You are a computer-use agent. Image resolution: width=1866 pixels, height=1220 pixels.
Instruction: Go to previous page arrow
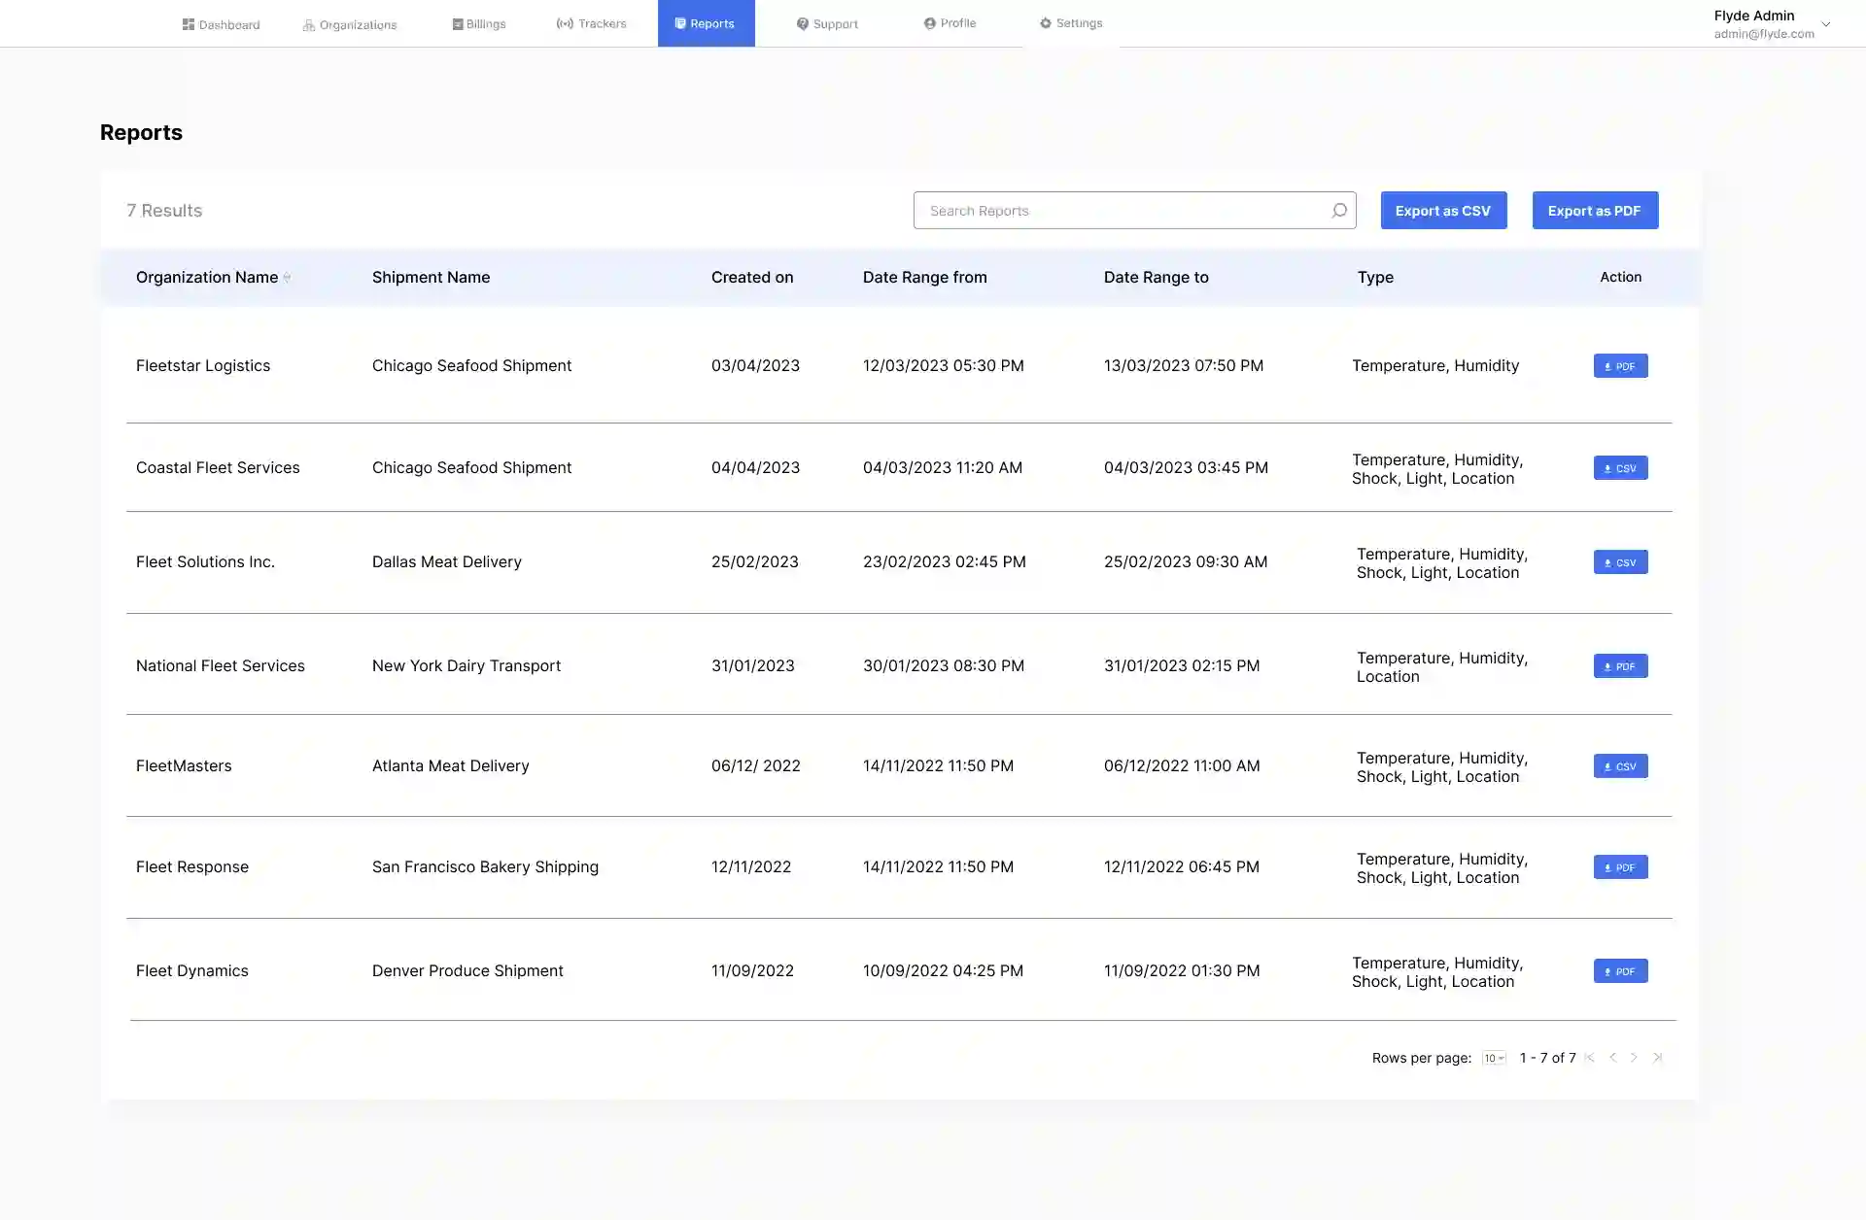pyautogui.click(x=1612, y=1058)
